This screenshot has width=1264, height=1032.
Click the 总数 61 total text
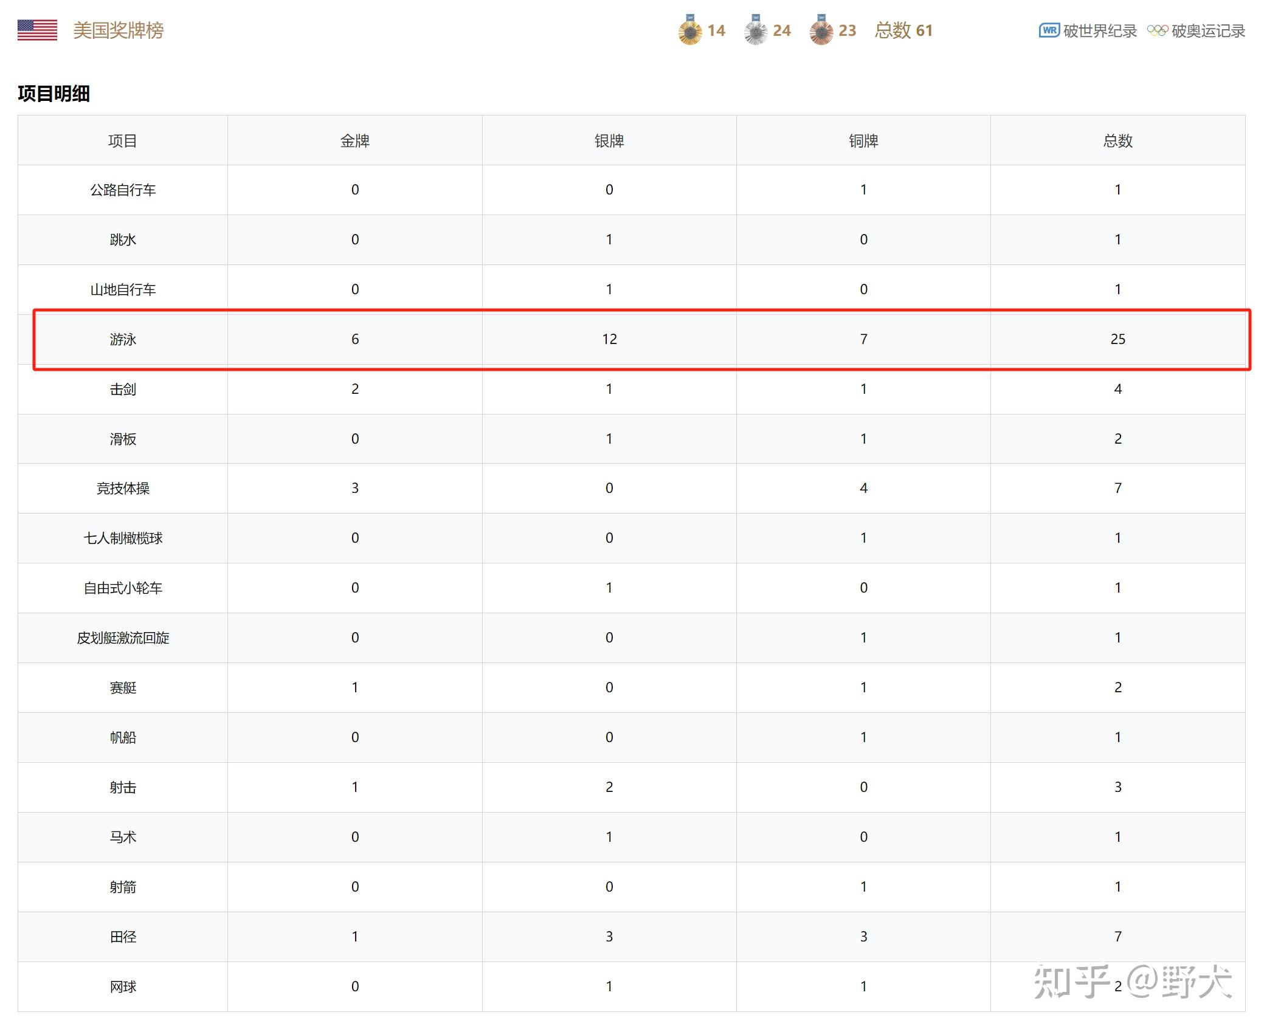coord(903,30)
